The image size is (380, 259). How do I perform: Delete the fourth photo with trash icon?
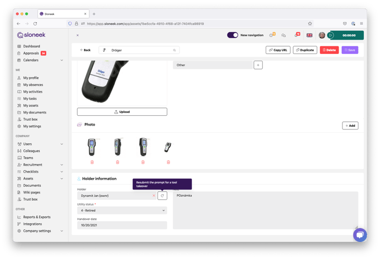pos(168,162)
